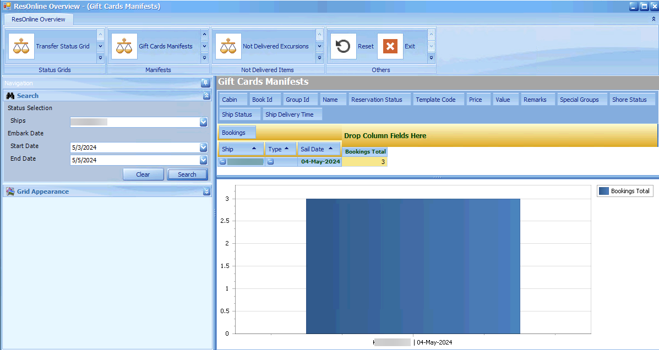Click the Bookings data field button
This screenshot has width=659, height=350.
point(237,133)
